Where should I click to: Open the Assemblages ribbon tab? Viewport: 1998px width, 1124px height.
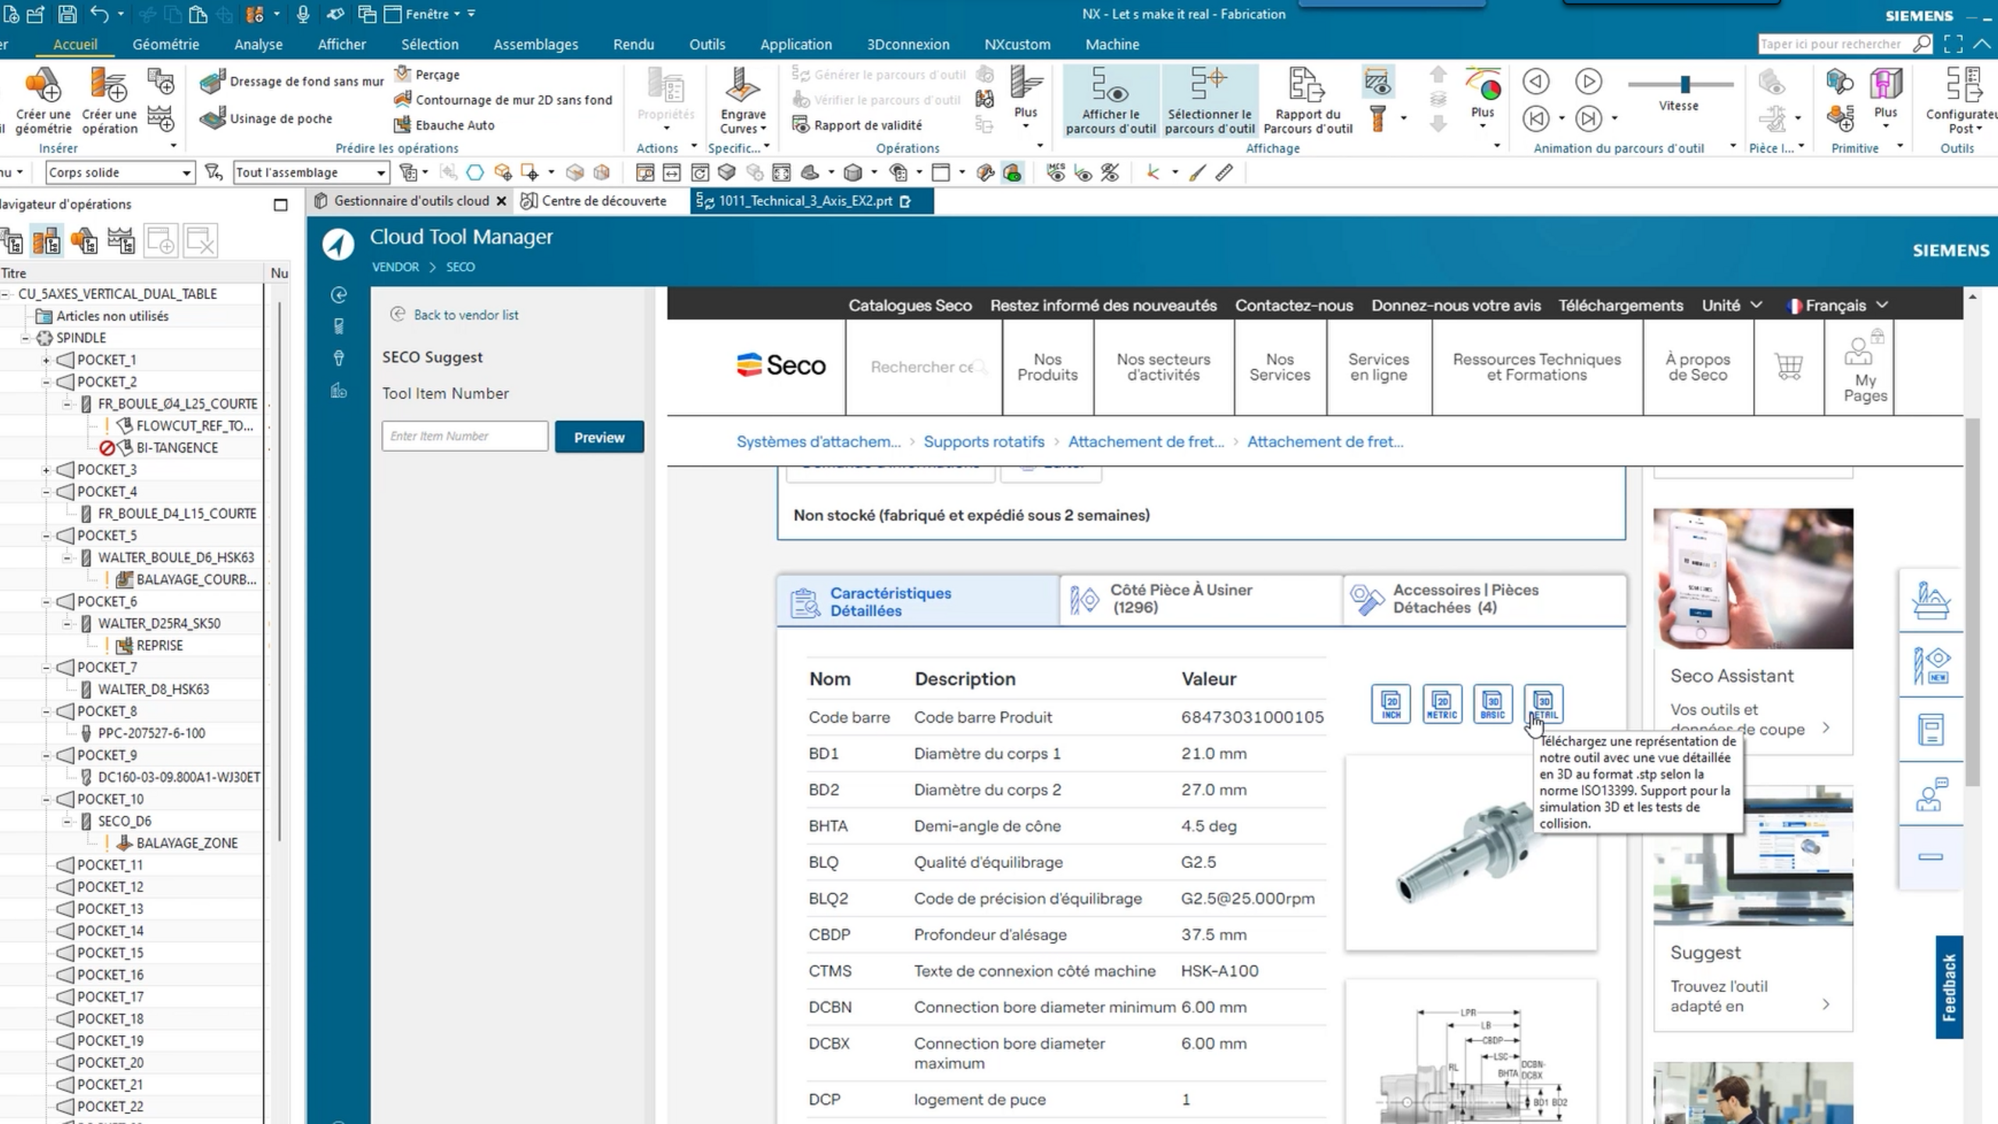point(535,44)
